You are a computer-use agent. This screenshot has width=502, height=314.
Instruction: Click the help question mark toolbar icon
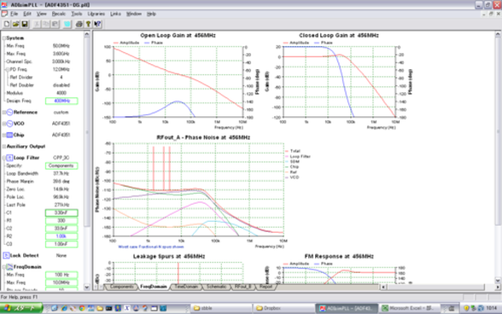(x=88, y=24)
